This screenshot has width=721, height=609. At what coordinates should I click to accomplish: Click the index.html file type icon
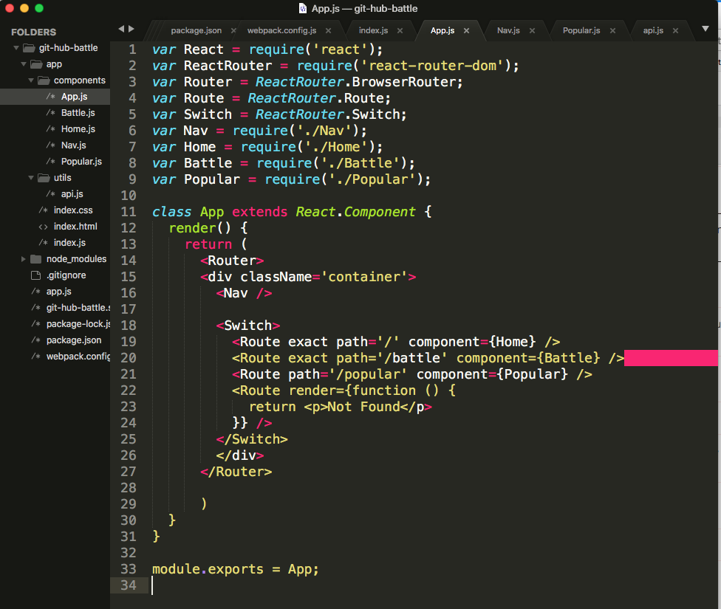point(44,227)
